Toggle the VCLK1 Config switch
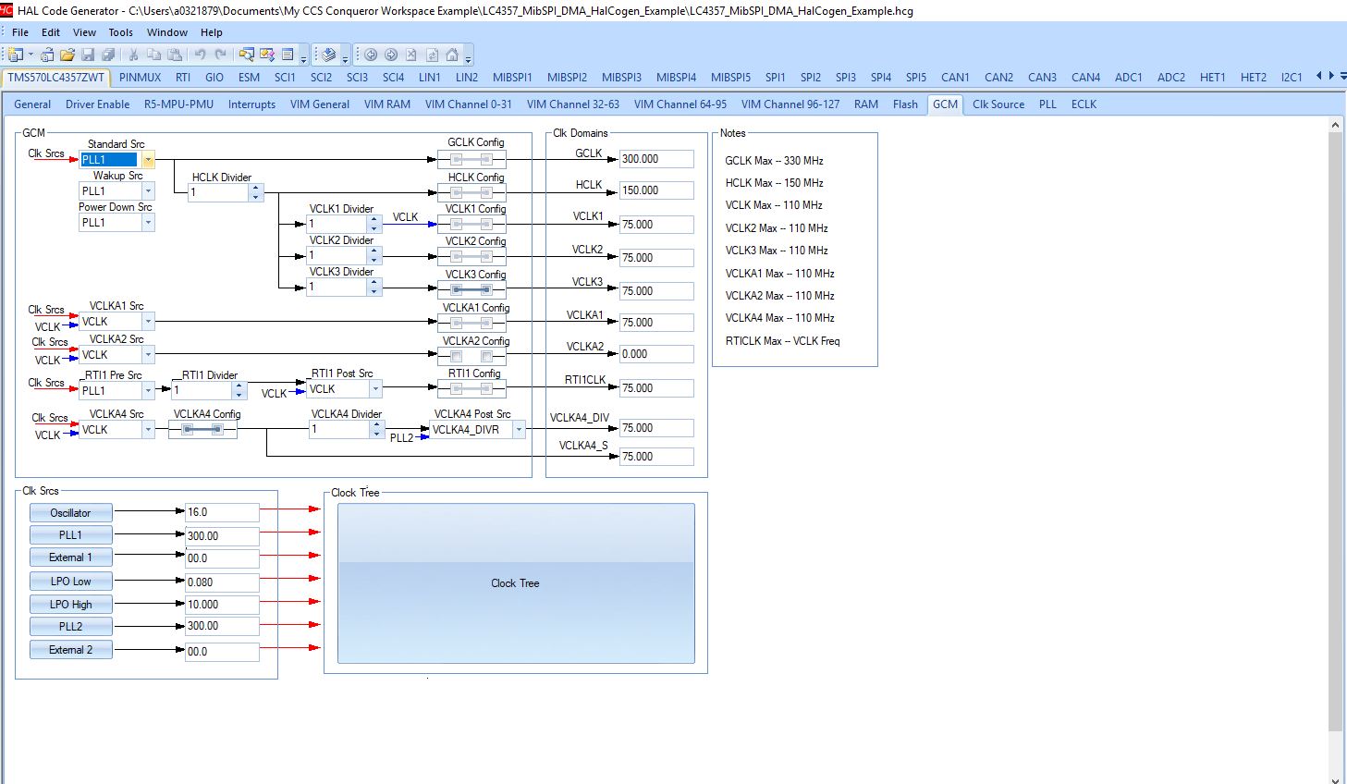 pyautogui.click(x=471, y=224)
